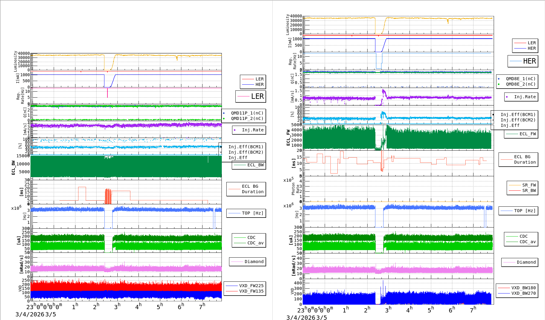545x320 pixels.
Task: Select the ECL_FW legend label
Action: [x=527, y=134]
